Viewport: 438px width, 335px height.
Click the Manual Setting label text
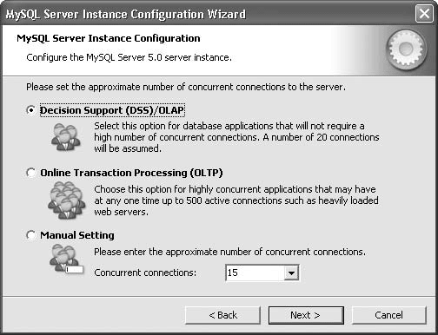click(77, 235)
